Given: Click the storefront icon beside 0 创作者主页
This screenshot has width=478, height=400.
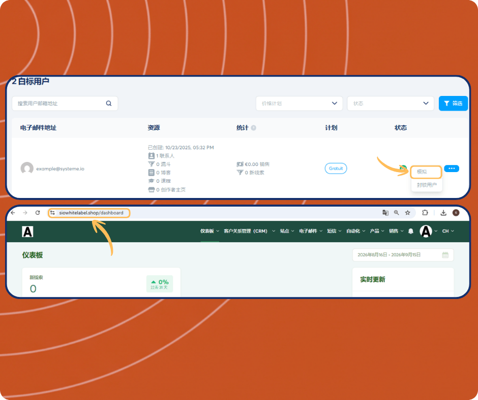Looking at the screenshot, I should point(151,190).
